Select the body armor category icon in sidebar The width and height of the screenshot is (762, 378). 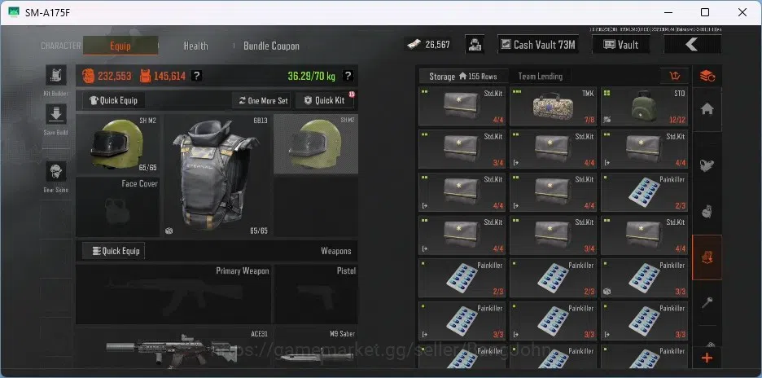(x=707, y=165)
